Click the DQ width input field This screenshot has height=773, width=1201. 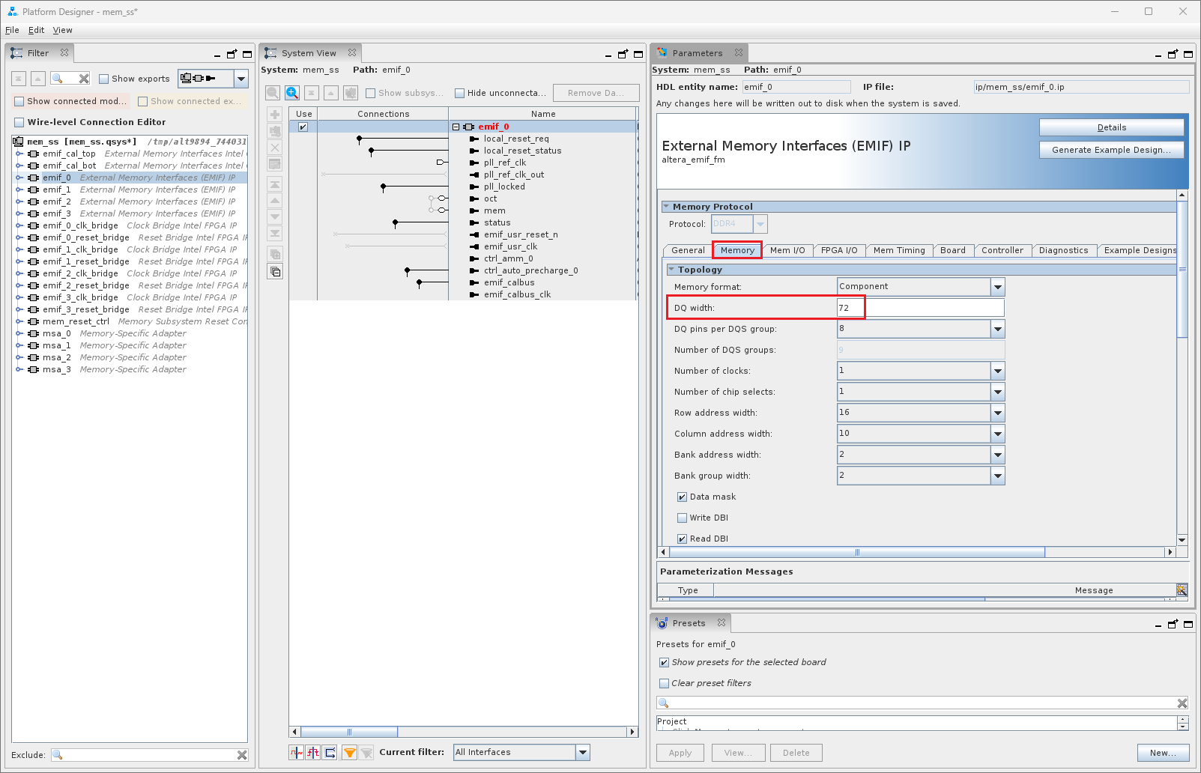[920, 308]
